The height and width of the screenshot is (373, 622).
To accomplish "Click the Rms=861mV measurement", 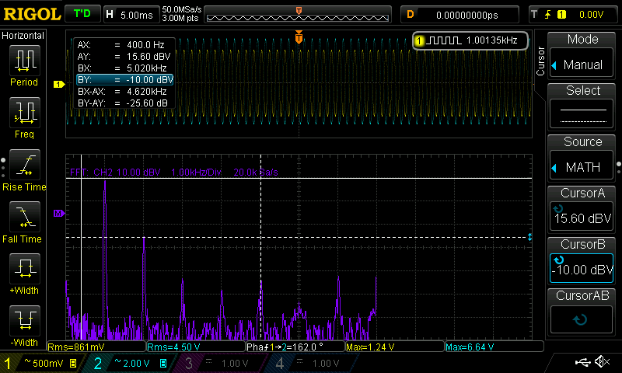I will [x=96, y=347].
